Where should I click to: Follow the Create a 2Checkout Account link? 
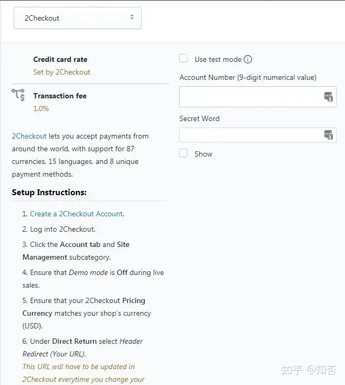[x=77, y=214]
